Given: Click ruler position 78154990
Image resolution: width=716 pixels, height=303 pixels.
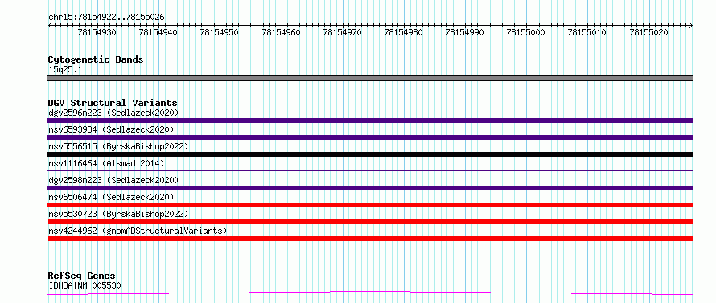Looking at the screenshot, I should point(465,32).
